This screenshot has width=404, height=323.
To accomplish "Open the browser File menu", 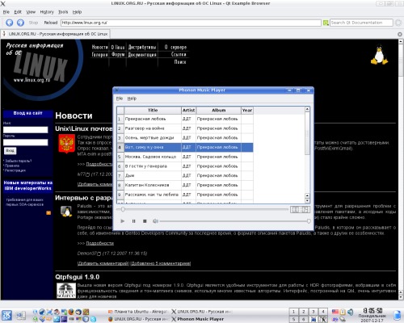I will point(6,12).
